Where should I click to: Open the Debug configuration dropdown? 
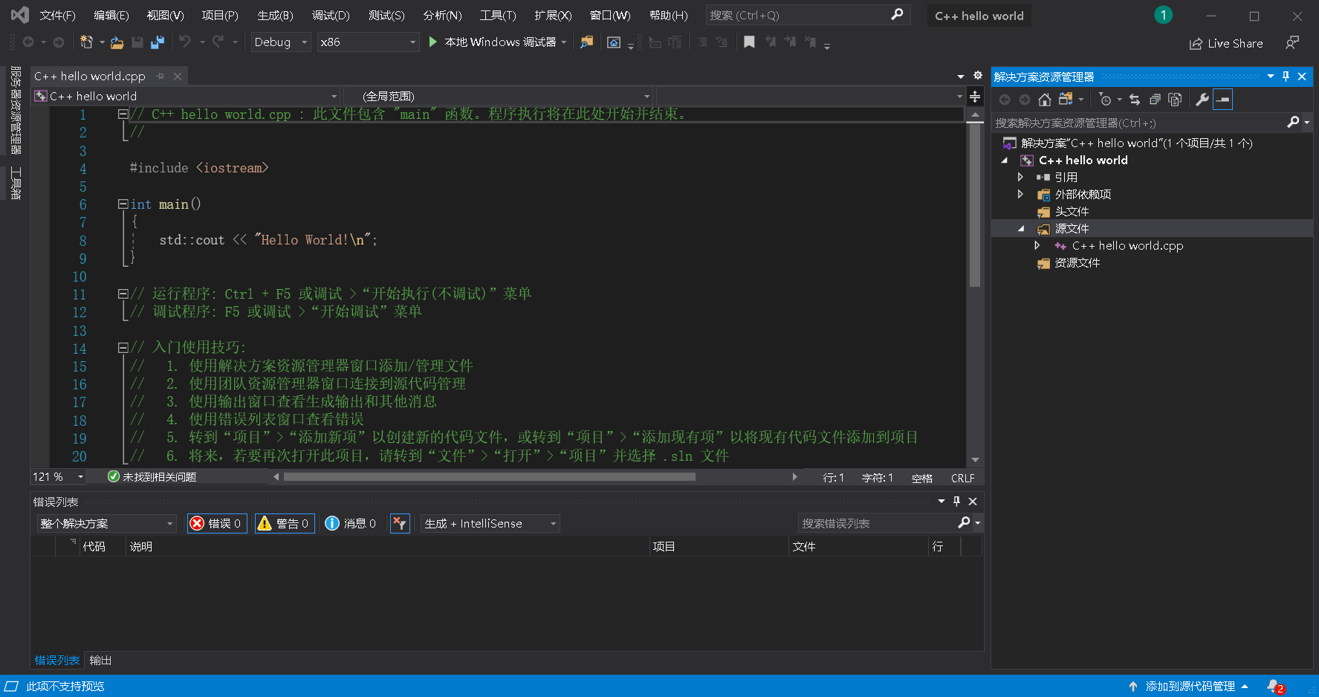click(x=281, y=42)
